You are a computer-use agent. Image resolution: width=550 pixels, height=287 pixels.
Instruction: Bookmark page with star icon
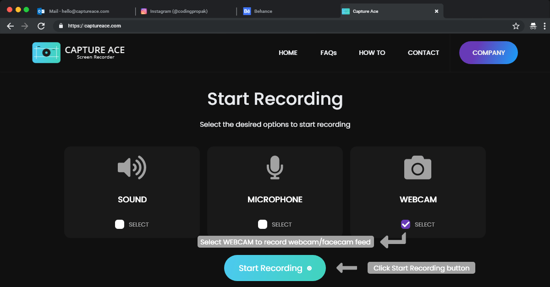pyautogui.click(x=516, y=26)
